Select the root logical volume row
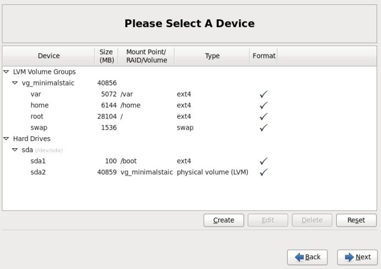The height and width of the screenshot is (269, 381). (189, 116)
